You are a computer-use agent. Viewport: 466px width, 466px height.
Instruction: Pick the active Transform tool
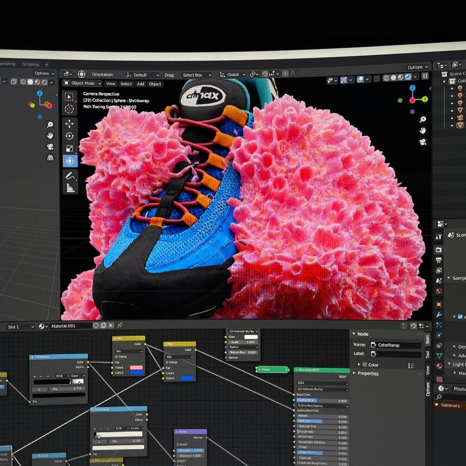[x=70, y=161]
